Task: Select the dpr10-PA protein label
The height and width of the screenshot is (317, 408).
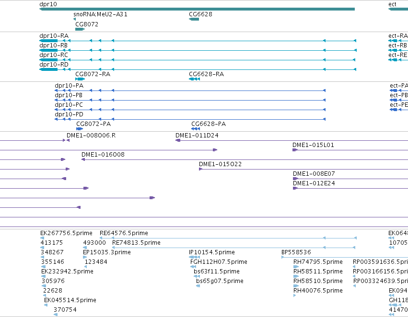Action: 69,86
